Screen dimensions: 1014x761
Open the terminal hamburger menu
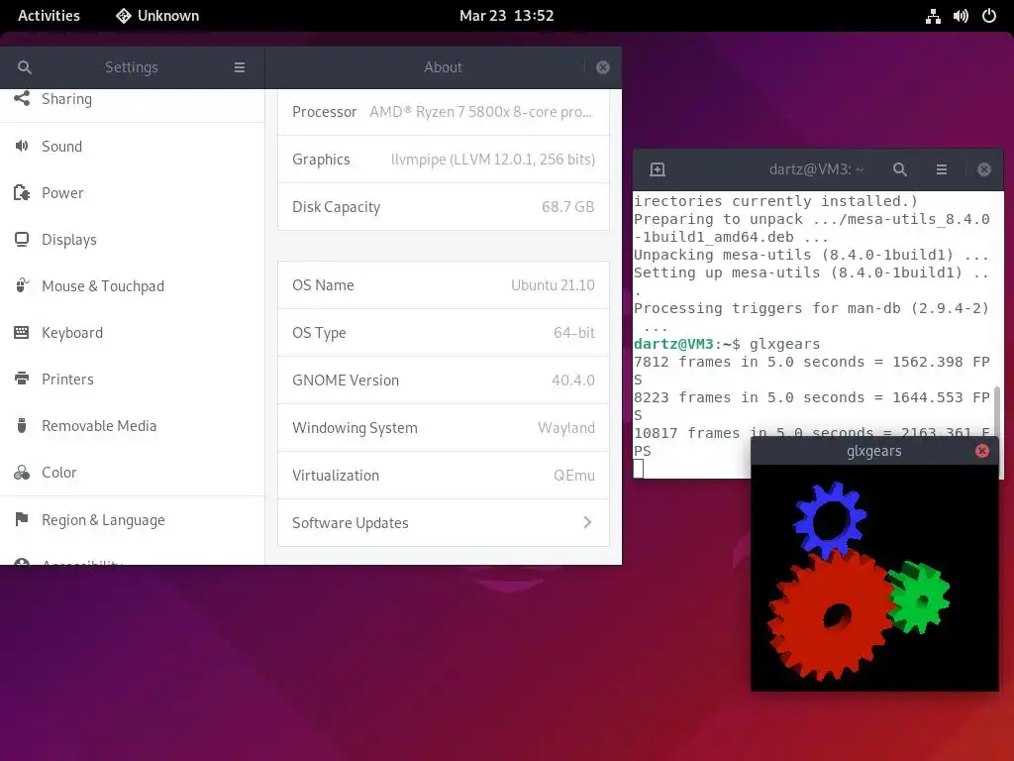[942, 169]
